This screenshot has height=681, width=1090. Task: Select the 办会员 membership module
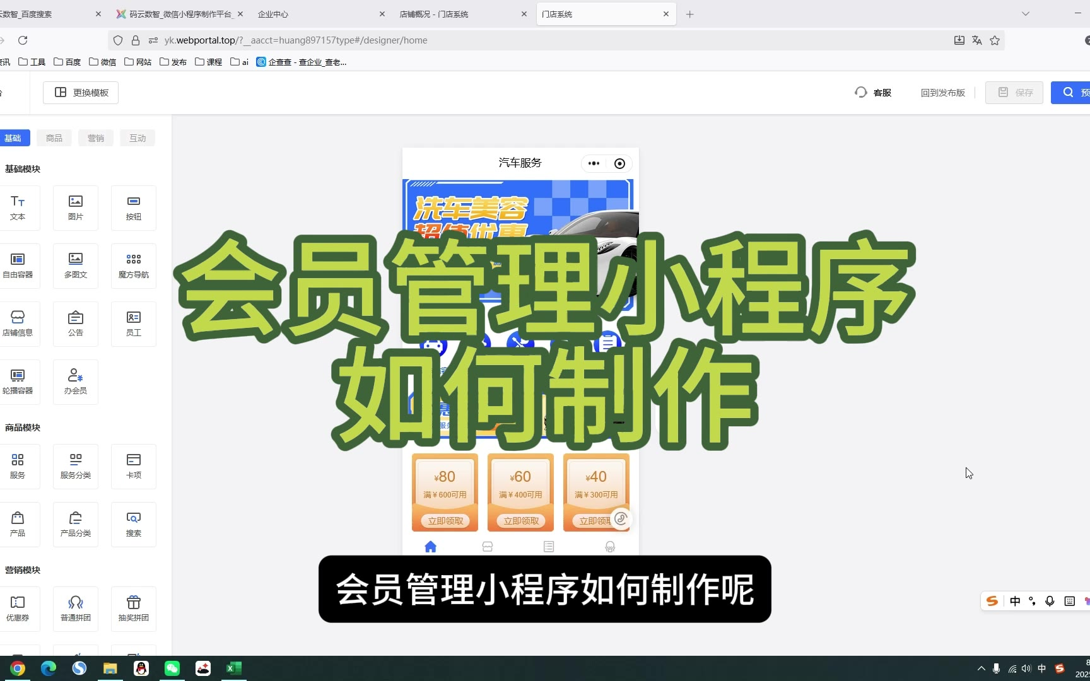click(x=76, y=381)
